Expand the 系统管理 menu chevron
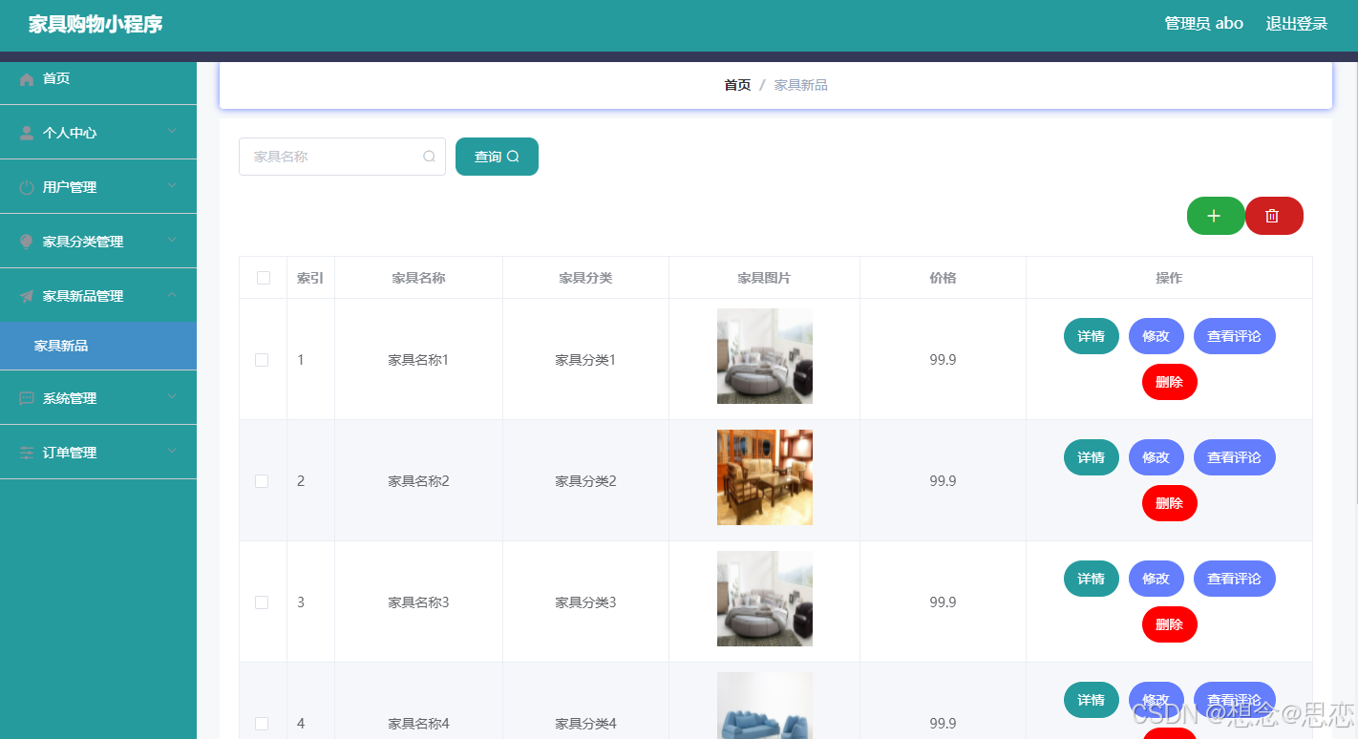The image size is (1358, 739). point(172,397)
